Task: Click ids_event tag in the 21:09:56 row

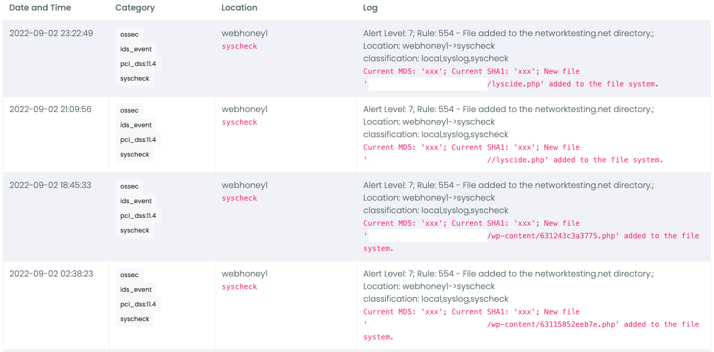Action: (136, 125)
